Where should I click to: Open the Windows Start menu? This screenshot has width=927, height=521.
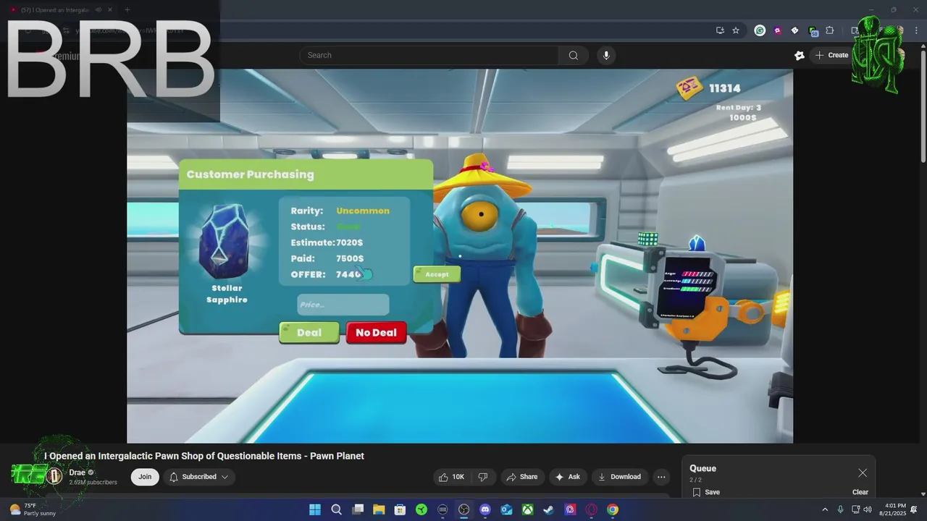[x=315, y=509]
